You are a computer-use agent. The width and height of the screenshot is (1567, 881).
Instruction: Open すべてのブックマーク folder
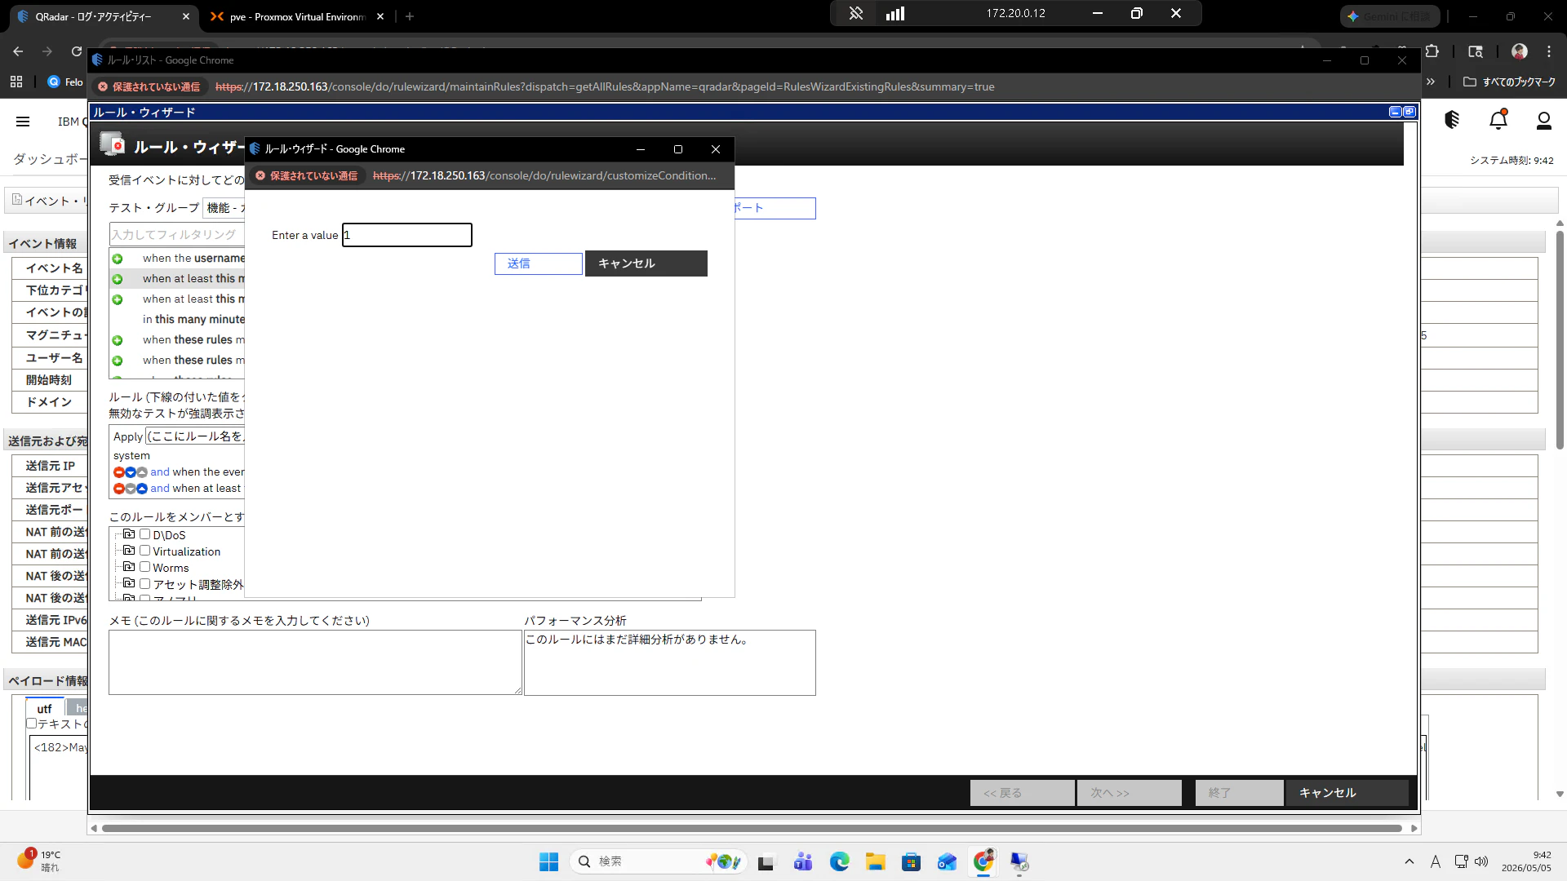coord(1509,82)
